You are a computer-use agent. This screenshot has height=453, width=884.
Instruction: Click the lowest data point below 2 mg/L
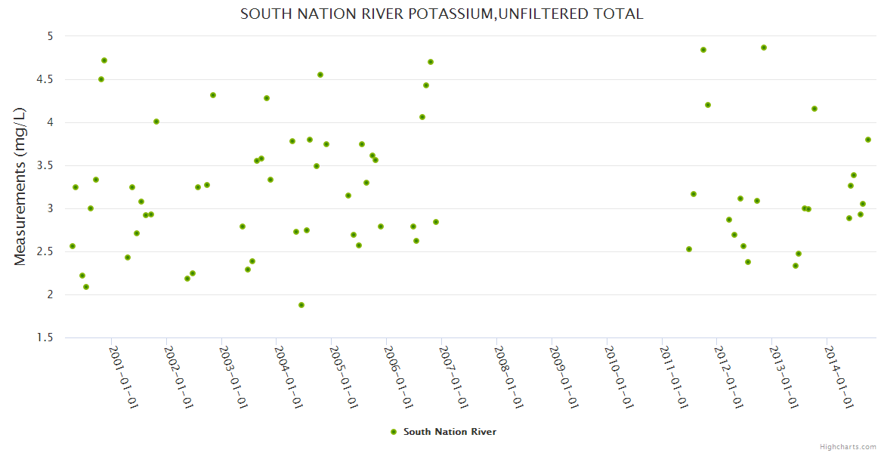tap(301, 305)
